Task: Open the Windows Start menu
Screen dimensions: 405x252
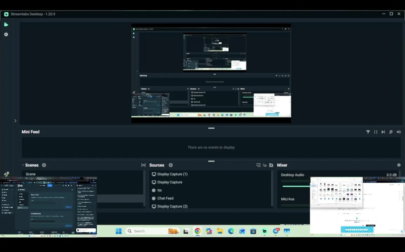Action: click(119, 231)
